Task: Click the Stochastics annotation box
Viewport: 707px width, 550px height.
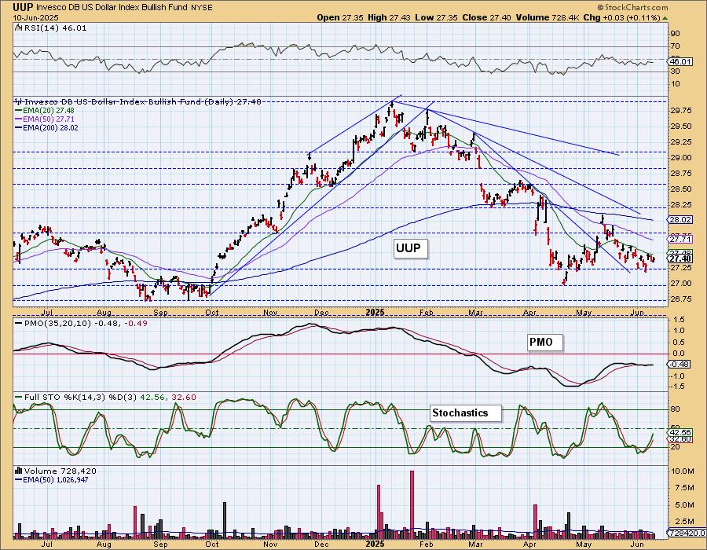Action: (465, 413)
